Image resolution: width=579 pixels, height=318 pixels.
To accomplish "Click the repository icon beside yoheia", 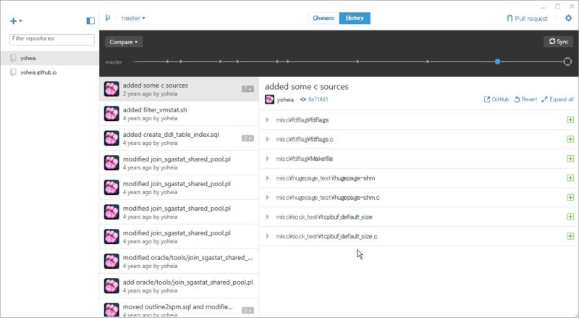I will [x=13, y=58].
